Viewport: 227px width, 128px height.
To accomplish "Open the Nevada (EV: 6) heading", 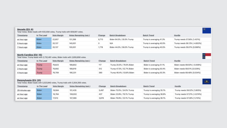I will click(25, 29).
